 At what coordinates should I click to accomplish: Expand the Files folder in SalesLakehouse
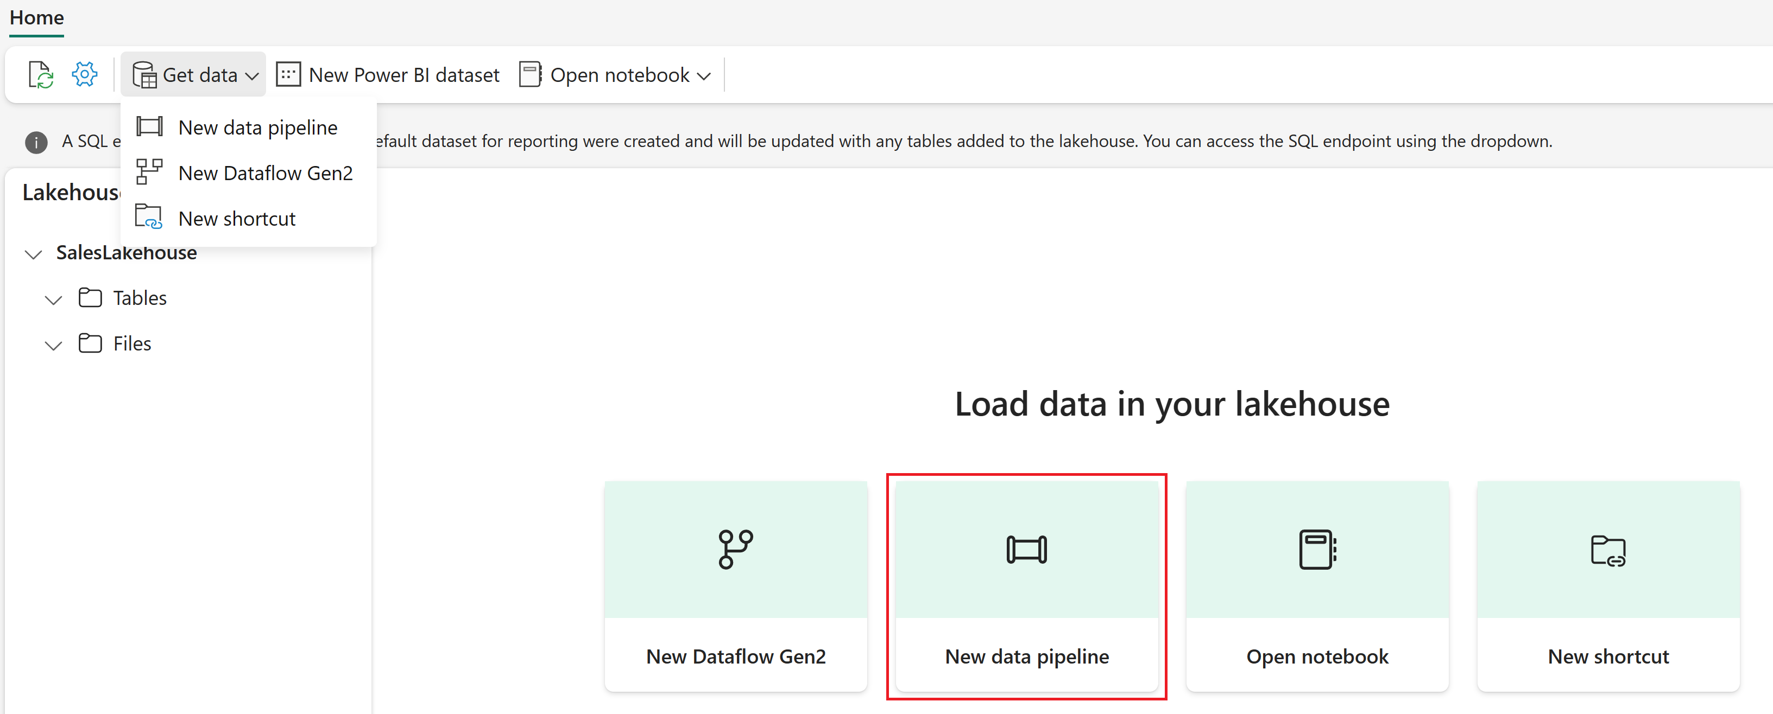pyautogui.click(x=53, y=343)
